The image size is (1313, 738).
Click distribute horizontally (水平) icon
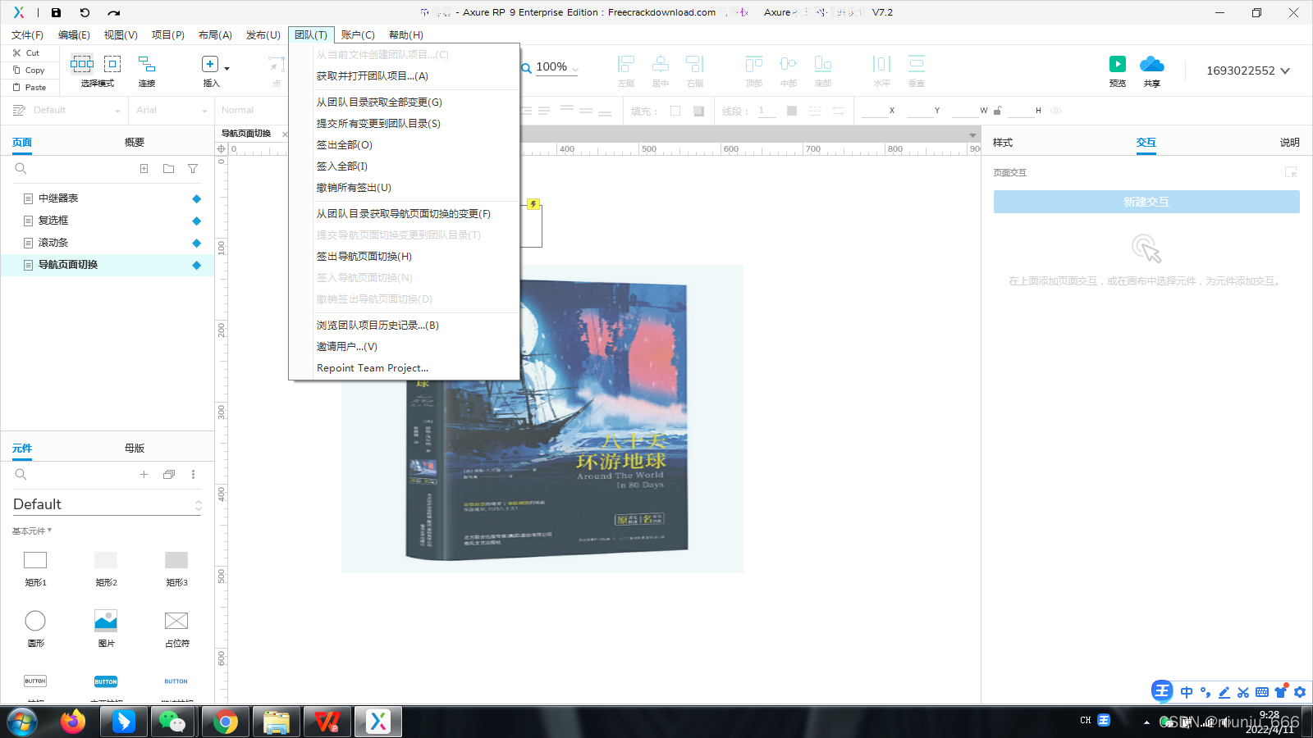click(882, 64)
